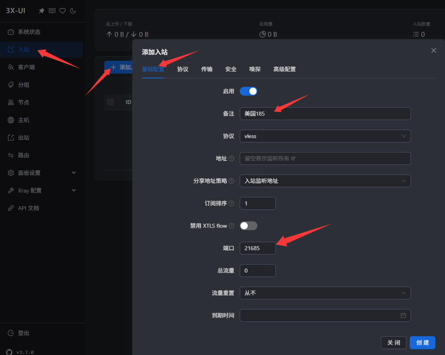Image resolution: width=445 pixels, height=355 pixels.
Task: Open the 协议 vless dropdown
Action: pyautogui.click(x=325, y=136)
